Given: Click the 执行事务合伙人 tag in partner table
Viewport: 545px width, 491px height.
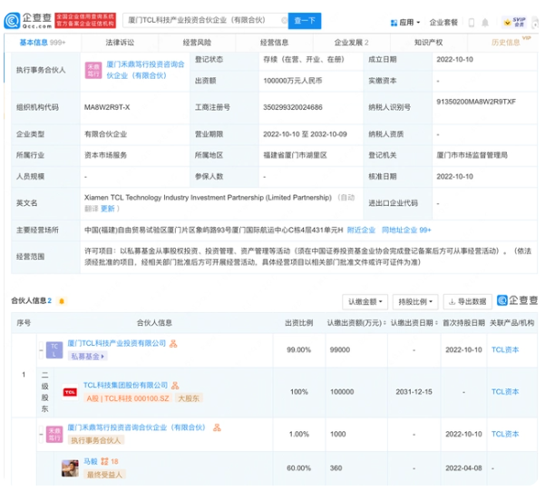Looking at the screenshot, I should (x=96, y=440).
